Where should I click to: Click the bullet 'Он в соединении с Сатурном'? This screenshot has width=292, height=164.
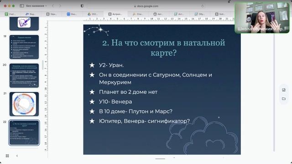tap(156, 78)
